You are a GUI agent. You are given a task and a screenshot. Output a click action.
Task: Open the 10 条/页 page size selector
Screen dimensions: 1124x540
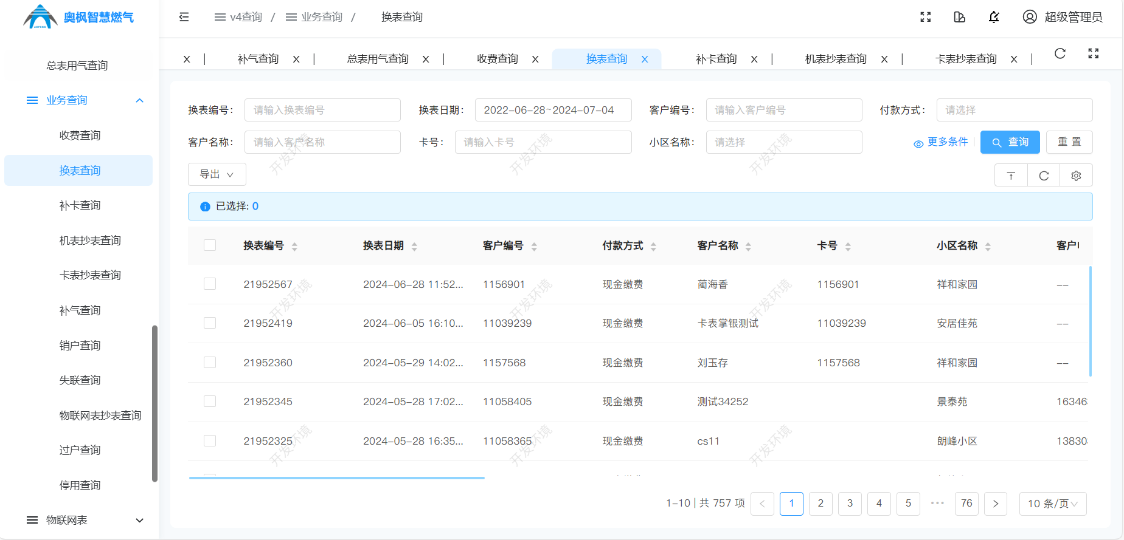pyautogui.click(x=1053, y=504)
